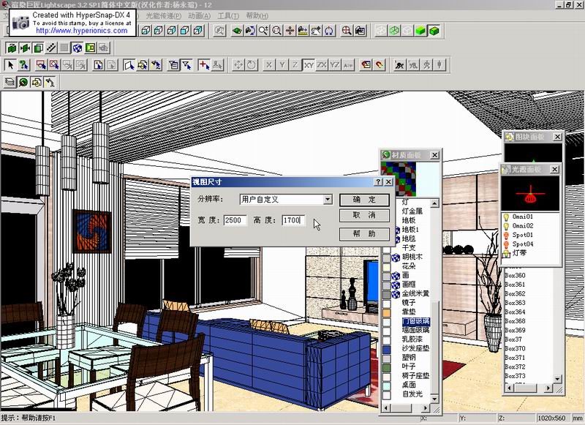Click the 宽度 input field
The image size is (585, 425).
point(235,220)
